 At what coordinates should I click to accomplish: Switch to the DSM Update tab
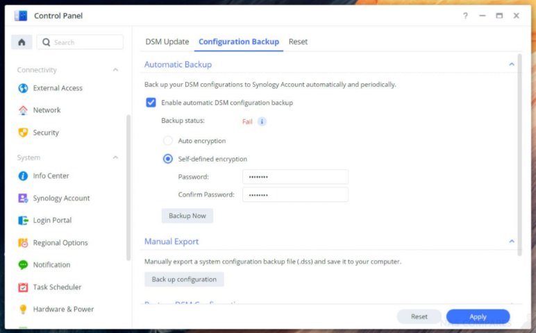(167, 42)
